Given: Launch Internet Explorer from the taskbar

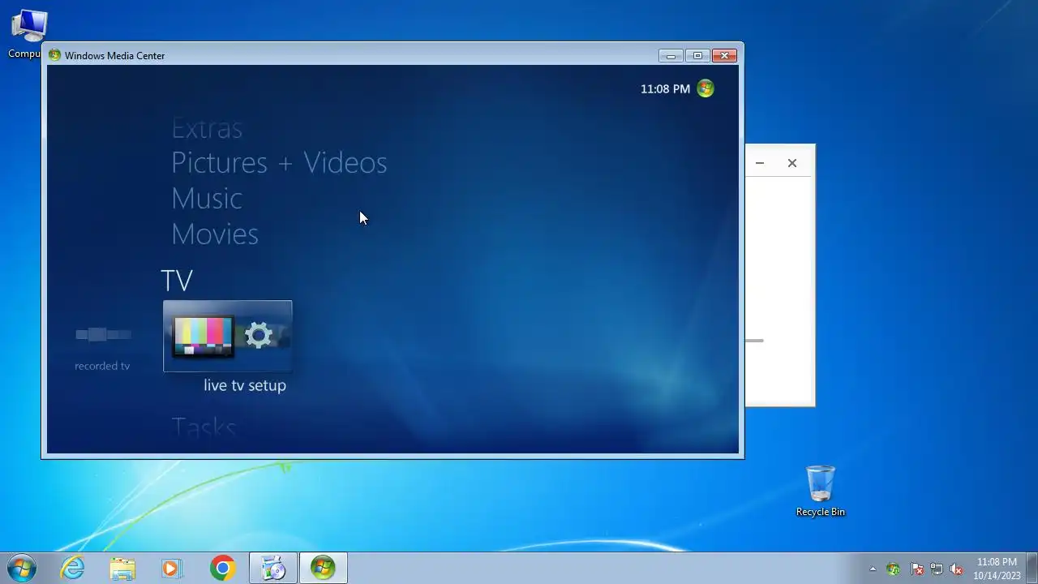Looking at the screenshot, I should click(x=73, y=569).
